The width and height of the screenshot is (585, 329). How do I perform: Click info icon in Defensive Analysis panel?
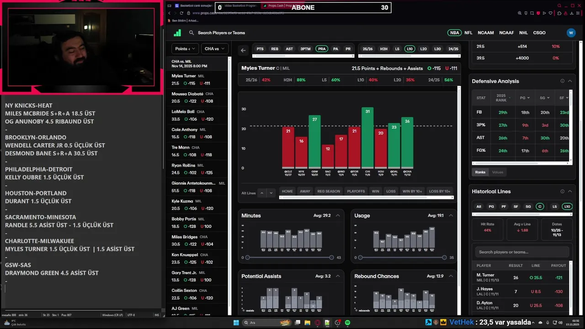tap(563, 81)
